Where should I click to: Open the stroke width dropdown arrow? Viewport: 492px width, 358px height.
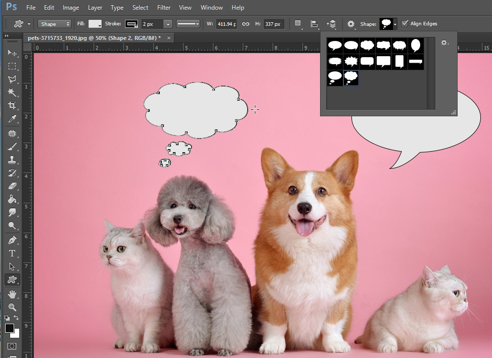click(168, 24)
